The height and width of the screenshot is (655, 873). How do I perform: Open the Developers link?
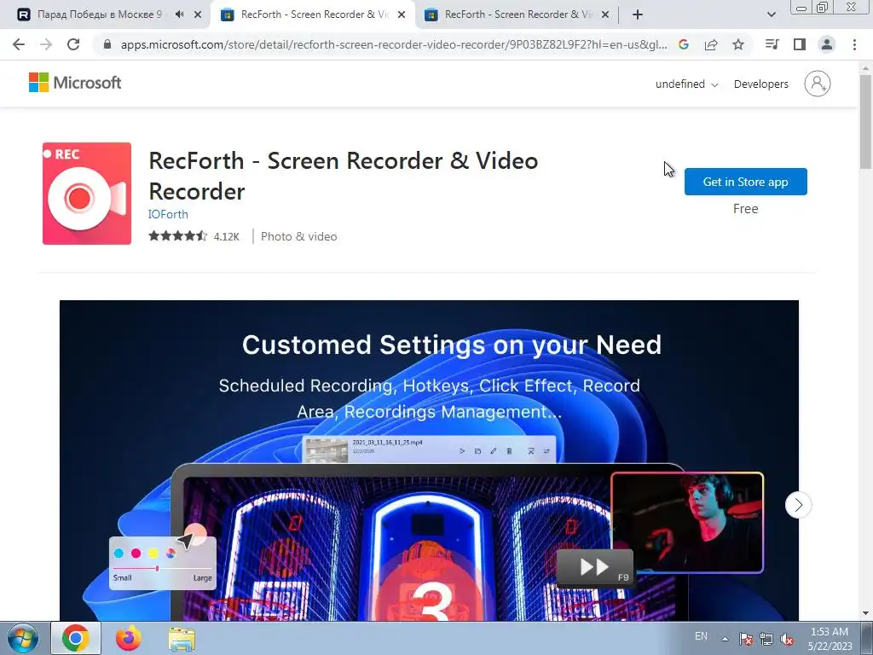(761, 84)
